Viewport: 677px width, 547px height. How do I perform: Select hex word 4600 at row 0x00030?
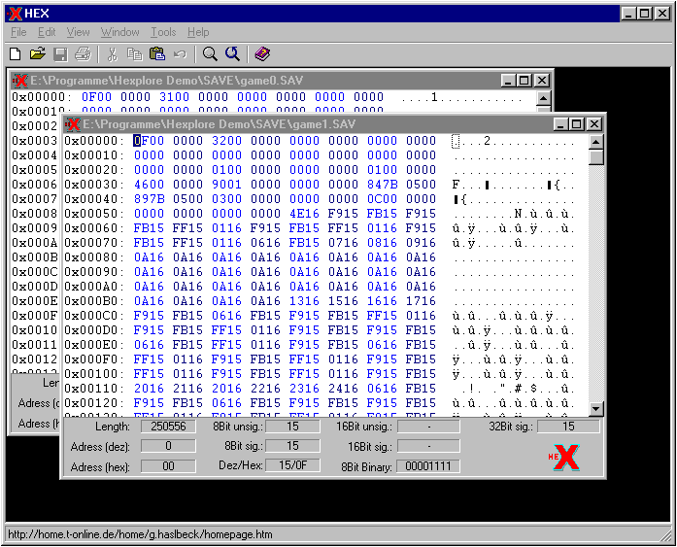coord(149,185)
